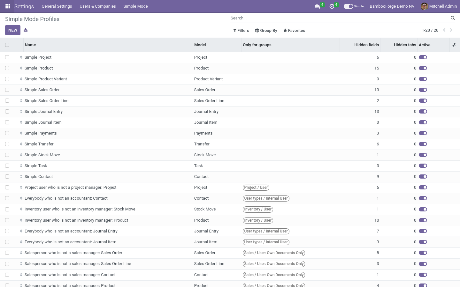This screenshot has height=287, width=460.
Task: Click the search magnifier icon
Action: pyautogui.click(x=453, y=18)
